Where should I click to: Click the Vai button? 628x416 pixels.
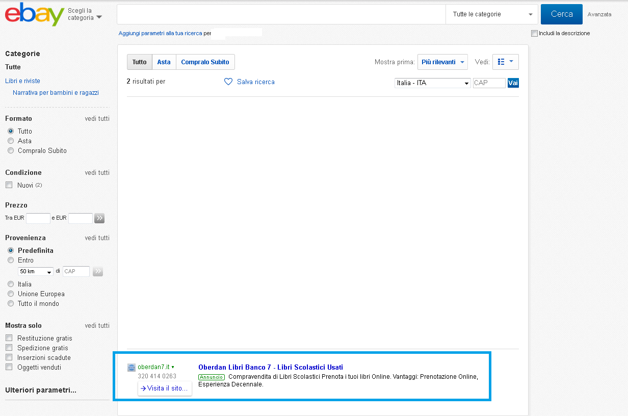tap(513, 83)
